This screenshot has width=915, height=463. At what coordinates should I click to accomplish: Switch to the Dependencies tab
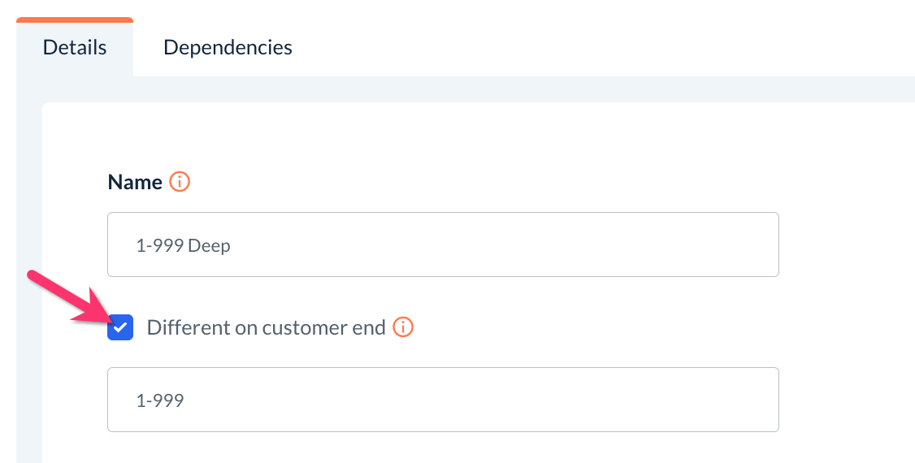[228, 47]
